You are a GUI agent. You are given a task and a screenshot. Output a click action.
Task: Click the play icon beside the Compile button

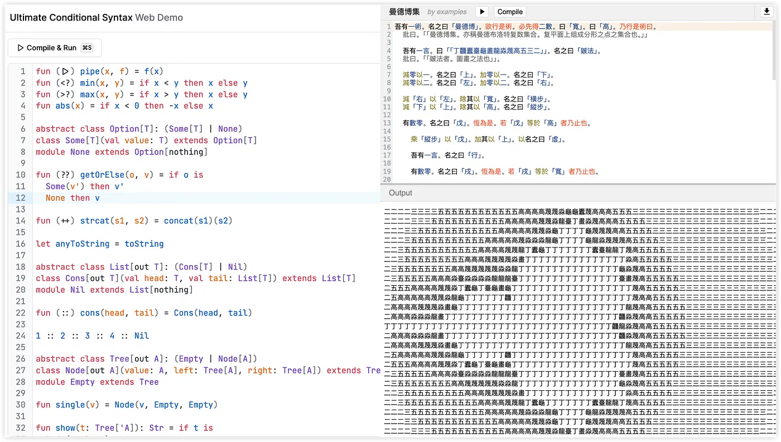tap(482, 12)
